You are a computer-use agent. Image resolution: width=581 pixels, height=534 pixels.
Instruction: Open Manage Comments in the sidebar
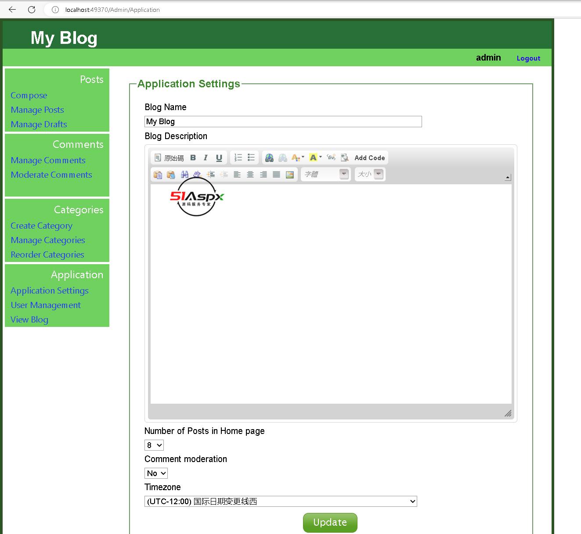[48, 160]
